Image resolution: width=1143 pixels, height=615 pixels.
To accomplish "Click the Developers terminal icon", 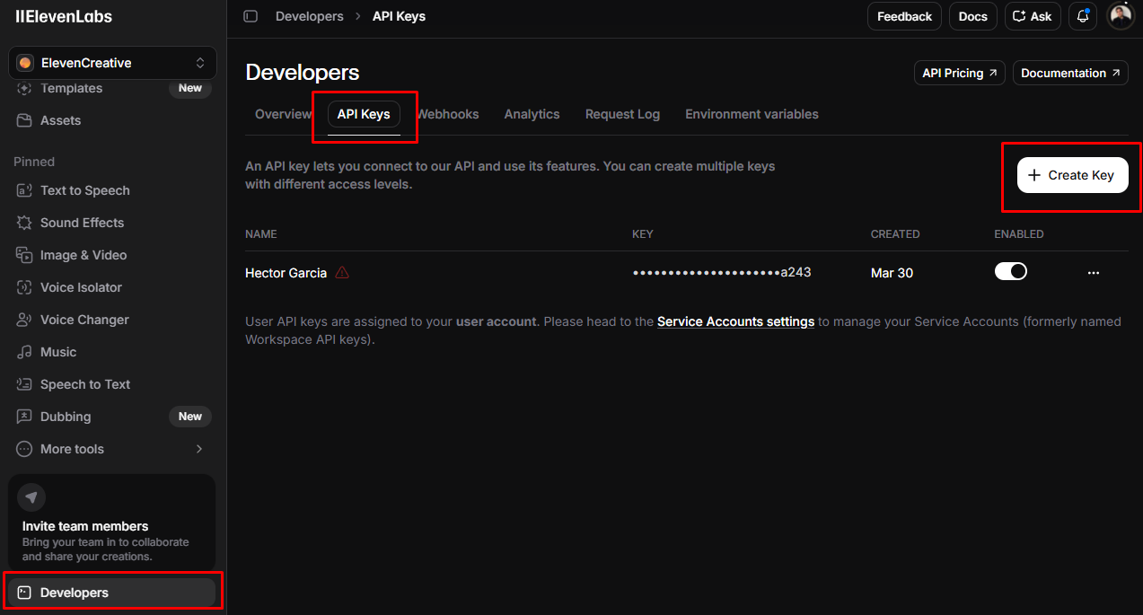I will pyautogui.click(x=24, y=593).
